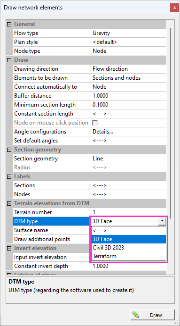Toggle Node on mouse click position checkbox
Viewport: 180px width, 326px height.
point(95,123)
